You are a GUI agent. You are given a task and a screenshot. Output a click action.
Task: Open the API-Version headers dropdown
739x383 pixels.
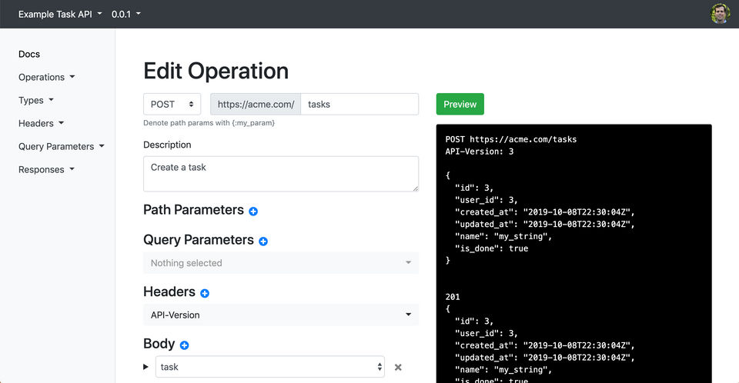tap(281, 315)
